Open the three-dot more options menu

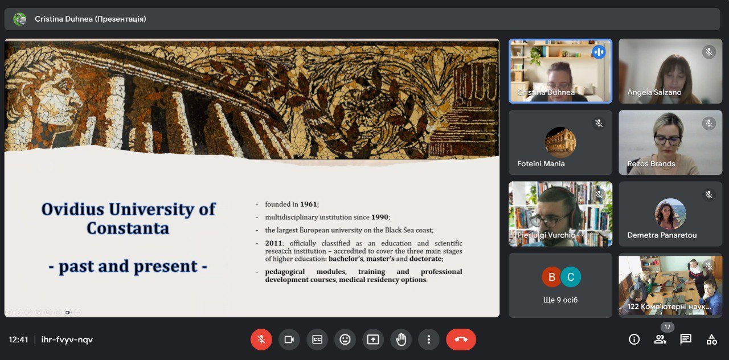pos(429,339)
